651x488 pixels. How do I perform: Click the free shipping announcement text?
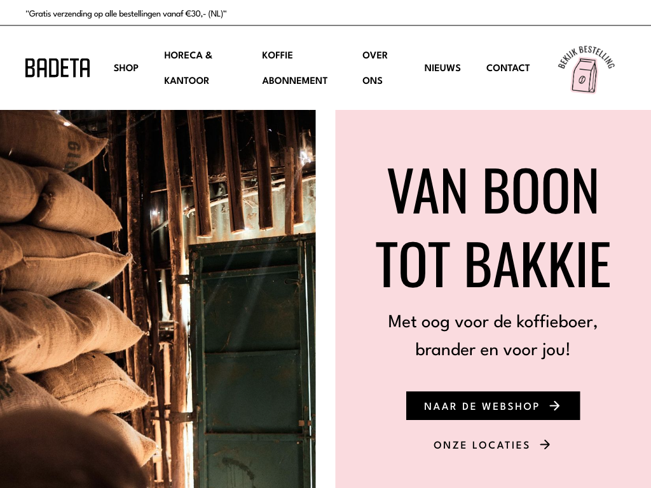pos(126,14)
